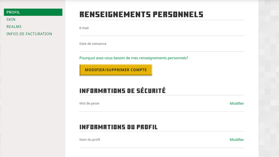Image resolution: width=279 pixels, height=157 pixels.
Task: Click Modifier next to Mot de passe
Action: 236,103
